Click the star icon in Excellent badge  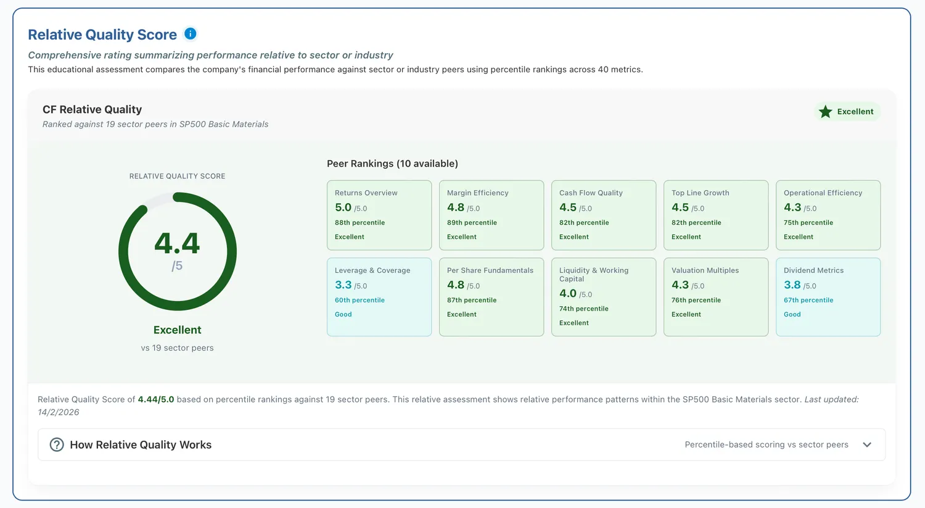[x=825, y=112]
